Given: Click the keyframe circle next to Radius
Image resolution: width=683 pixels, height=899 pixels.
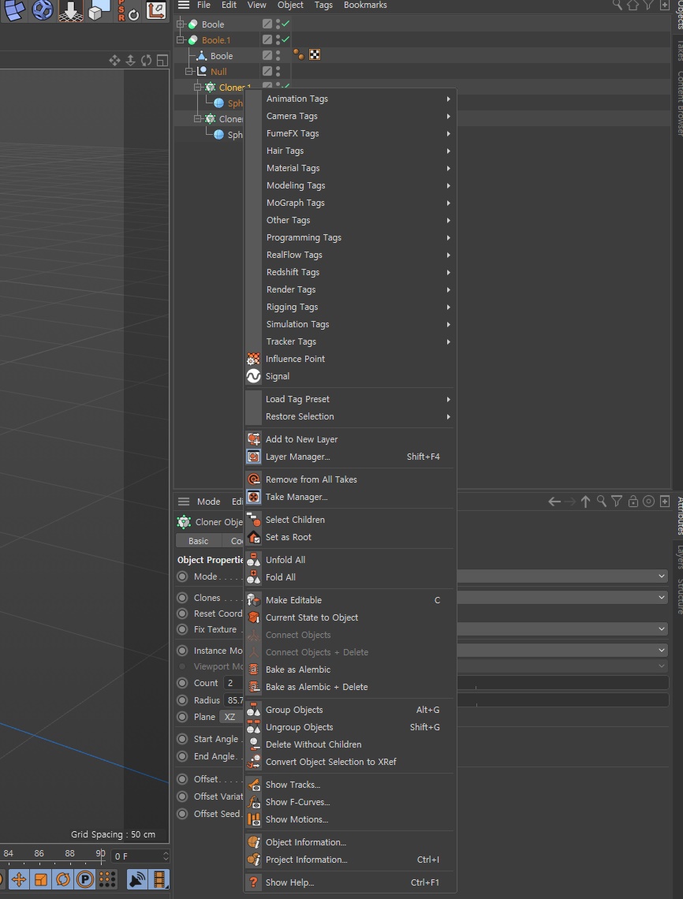Looking at the screenshot, I should pyautogui.click(x=182, y=700).
